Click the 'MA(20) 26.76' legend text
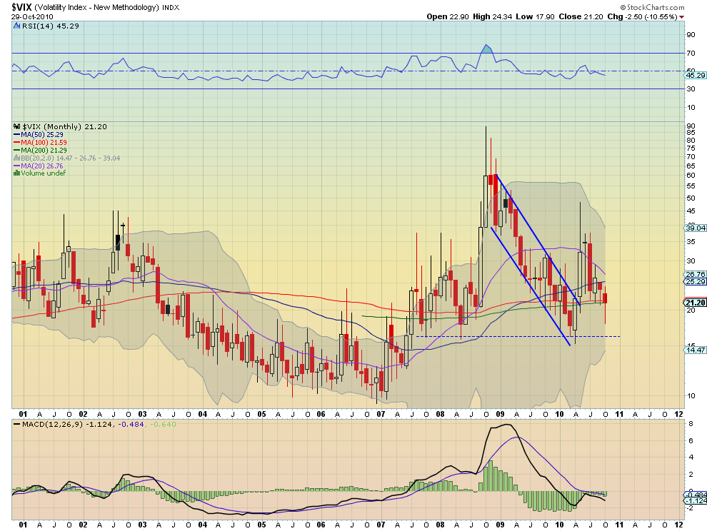 click(x=42, y=166)
